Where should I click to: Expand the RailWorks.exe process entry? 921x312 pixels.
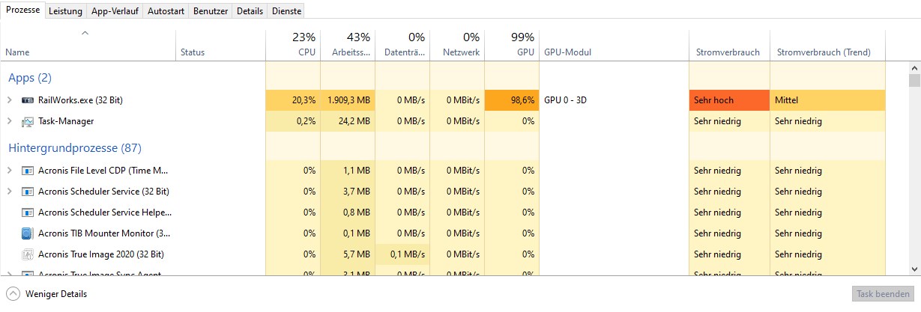point(9,100)
